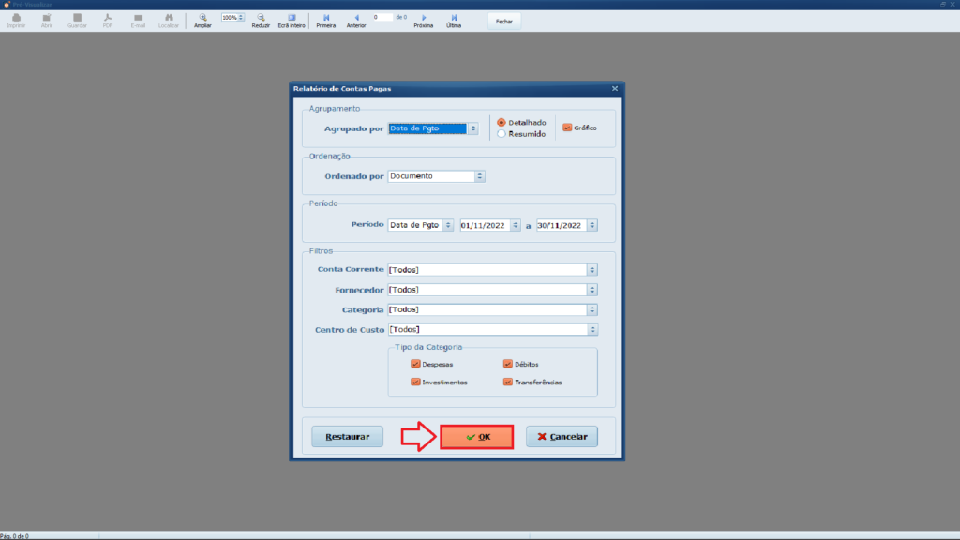Open the Agrupado por dropdown
This screenshot has width=960, height=540.
tap(473, 128)
